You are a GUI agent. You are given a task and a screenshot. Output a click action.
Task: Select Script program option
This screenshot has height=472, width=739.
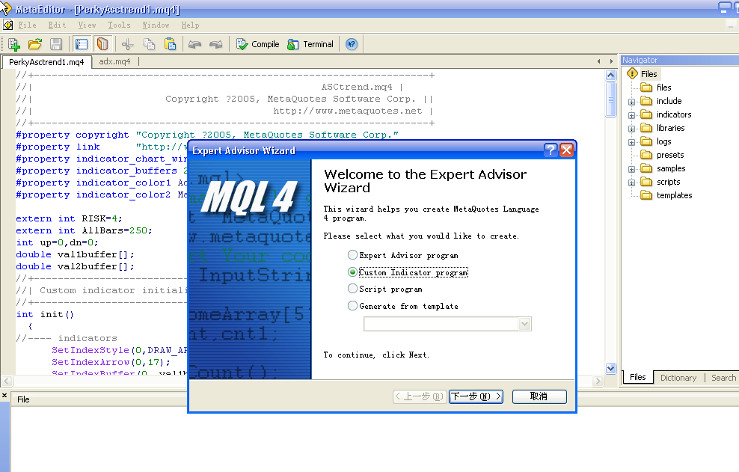point(385,289)
